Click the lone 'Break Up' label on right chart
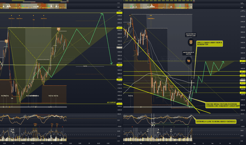 (x=131, y=96)
